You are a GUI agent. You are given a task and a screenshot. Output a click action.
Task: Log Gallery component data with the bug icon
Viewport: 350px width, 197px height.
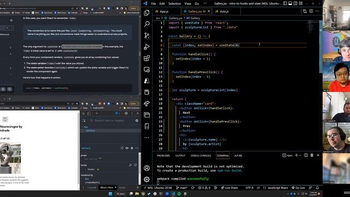pos(132,148)
